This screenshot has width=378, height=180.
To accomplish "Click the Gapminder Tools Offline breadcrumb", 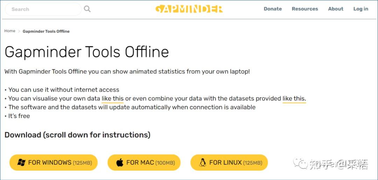I will tap(46, 31).
